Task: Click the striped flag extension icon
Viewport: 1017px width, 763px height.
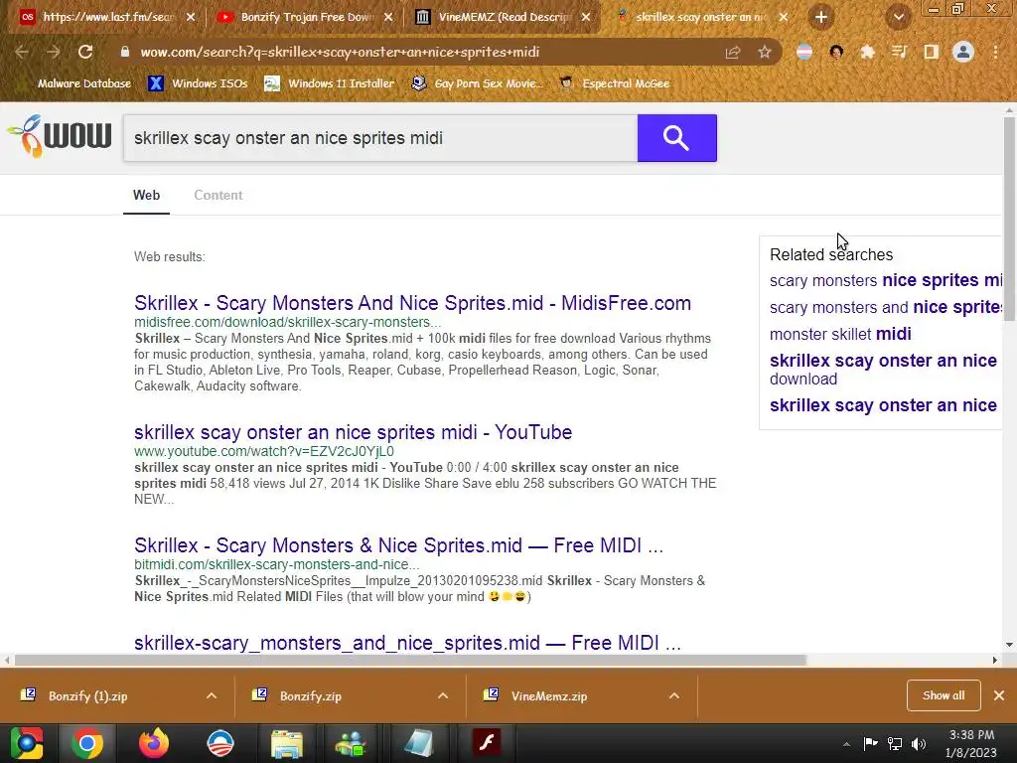Action: point(804,52)
